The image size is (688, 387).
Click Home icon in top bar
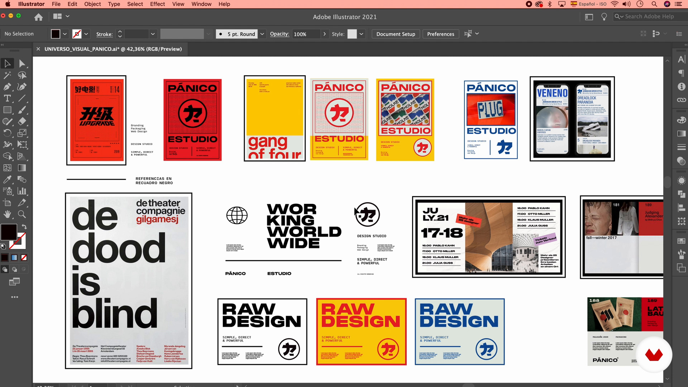(38, 17)
